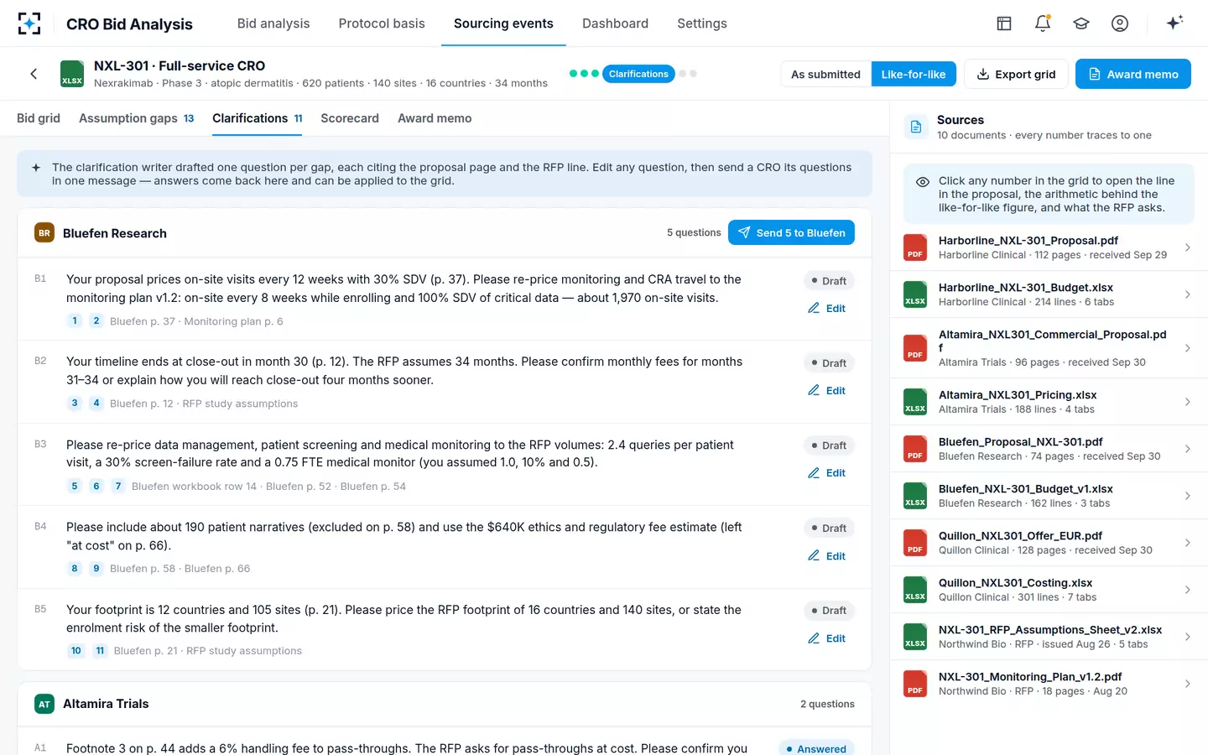Screen dimensions: 1208x755
Task: Open citation 3 under question B2
Action: tap(75, 404)
